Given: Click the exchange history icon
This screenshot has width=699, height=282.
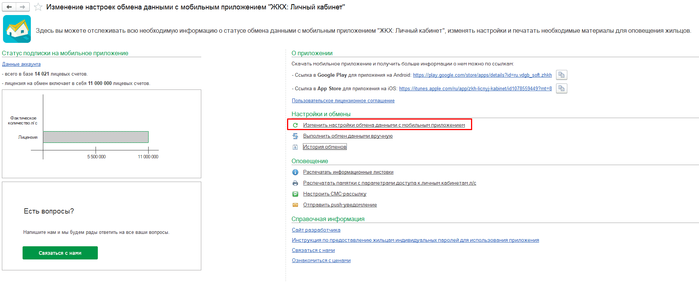Looking at the screenshot, I should point(295,147).
